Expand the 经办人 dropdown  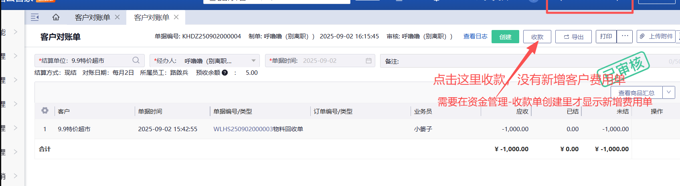(x=253, y=61)
